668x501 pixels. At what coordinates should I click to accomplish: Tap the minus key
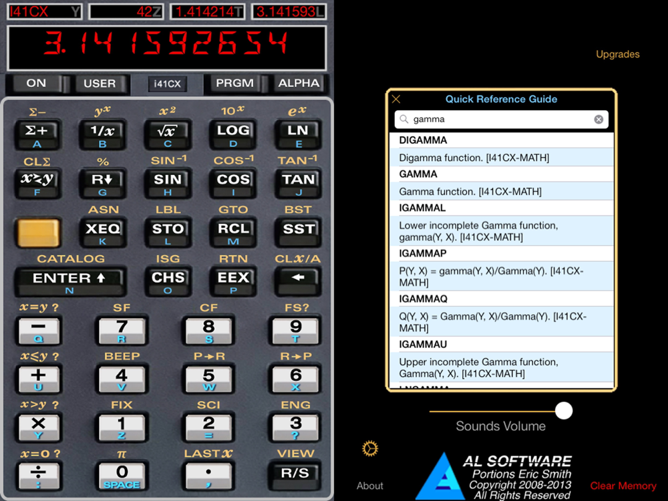38,331
